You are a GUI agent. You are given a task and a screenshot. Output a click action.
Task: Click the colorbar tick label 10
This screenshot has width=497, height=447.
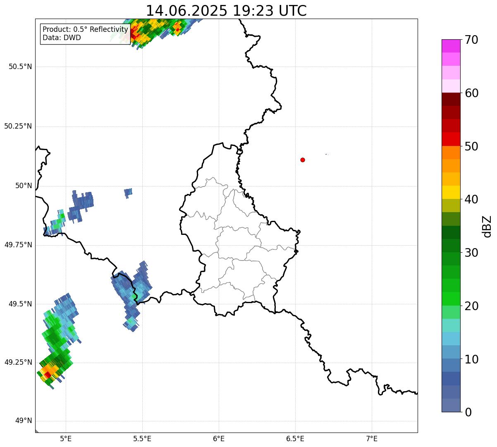point(471,359)
